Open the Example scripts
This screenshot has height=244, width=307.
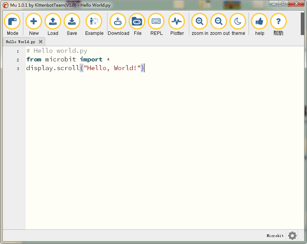(x=94, y=22)
